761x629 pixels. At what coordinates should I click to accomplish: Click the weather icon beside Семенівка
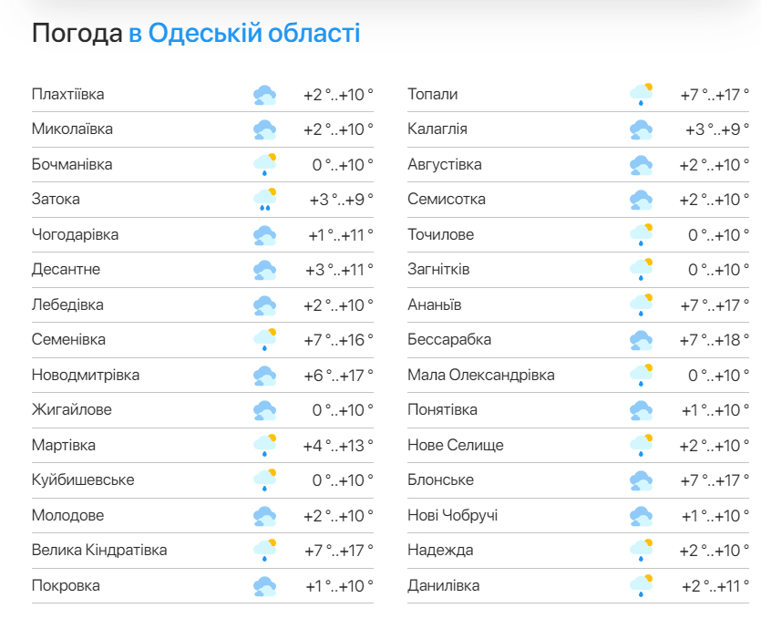click(264, 340)
